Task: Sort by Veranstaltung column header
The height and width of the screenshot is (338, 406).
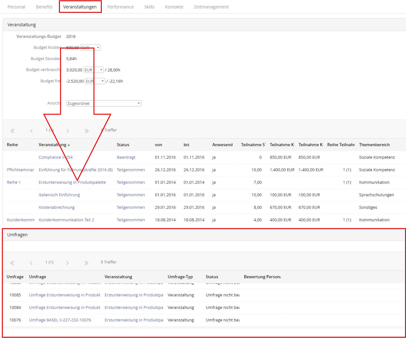Action: pos(52,145)
